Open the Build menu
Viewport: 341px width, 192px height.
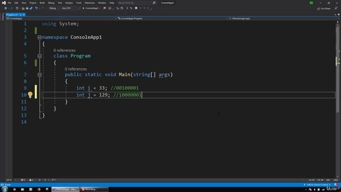pyautogui.click(x=42, y=3)
